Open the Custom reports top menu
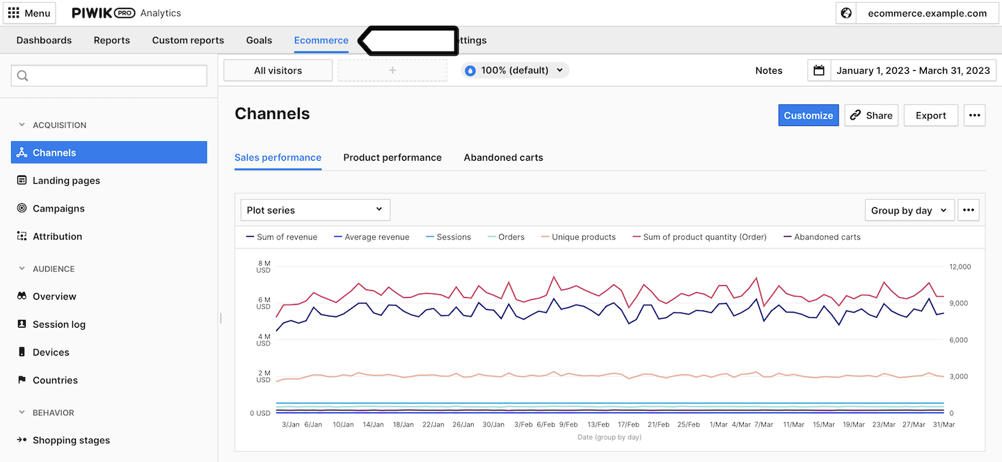This screenshot has height=462, width=1002. pos(188,40)
